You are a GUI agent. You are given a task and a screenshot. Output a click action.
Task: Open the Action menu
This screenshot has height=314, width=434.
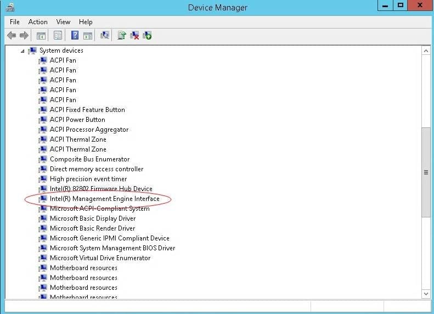tap(38, 21)
